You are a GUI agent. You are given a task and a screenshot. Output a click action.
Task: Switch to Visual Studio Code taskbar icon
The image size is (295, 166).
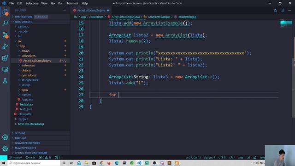139,163
